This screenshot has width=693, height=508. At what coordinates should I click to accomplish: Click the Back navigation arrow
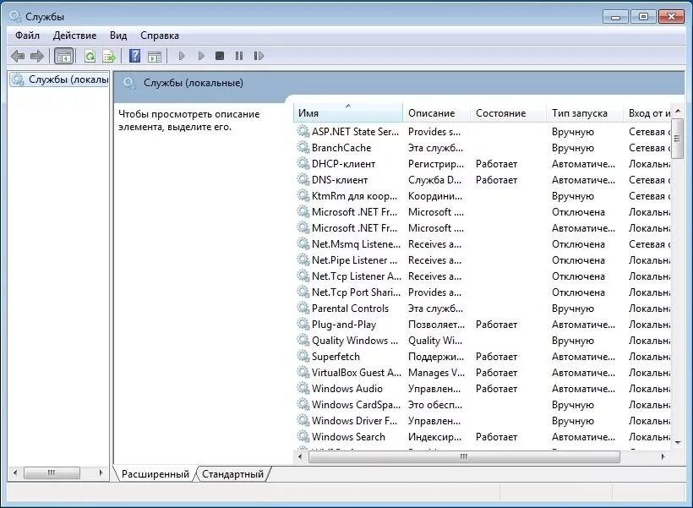[19, 56]
